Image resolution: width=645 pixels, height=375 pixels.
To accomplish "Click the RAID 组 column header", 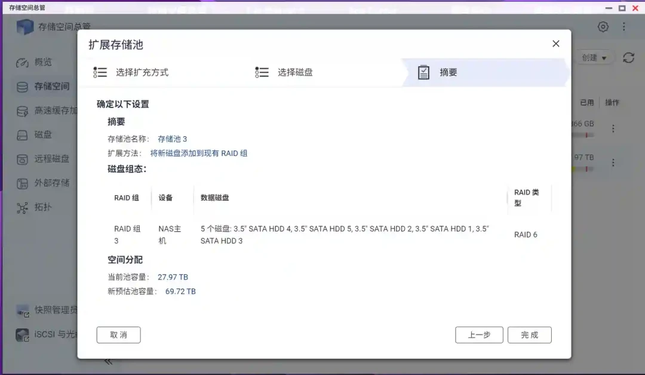I will [x=126, y=198].
